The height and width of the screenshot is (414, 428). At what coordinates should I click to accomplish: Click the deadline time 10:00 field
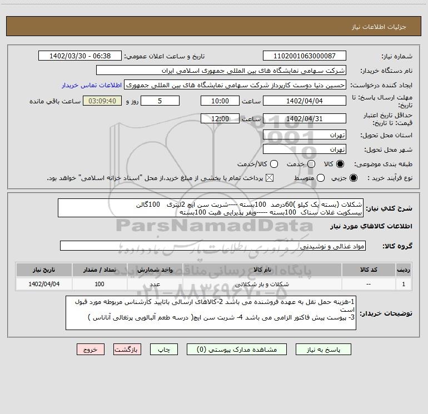click(x=220, y=101)
